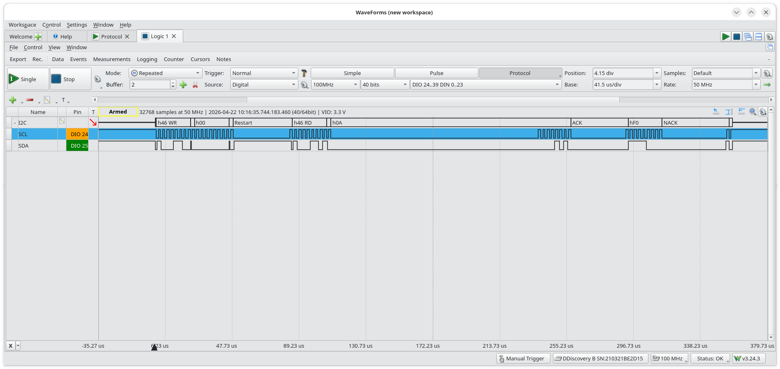780x369 pixels.
Task: Click the Manual Trigger button
Action: [523, 358]
